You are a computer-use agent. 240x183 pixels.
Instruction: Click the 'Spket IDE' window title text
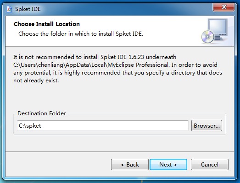pyautogui.click(x=28, y=9)
